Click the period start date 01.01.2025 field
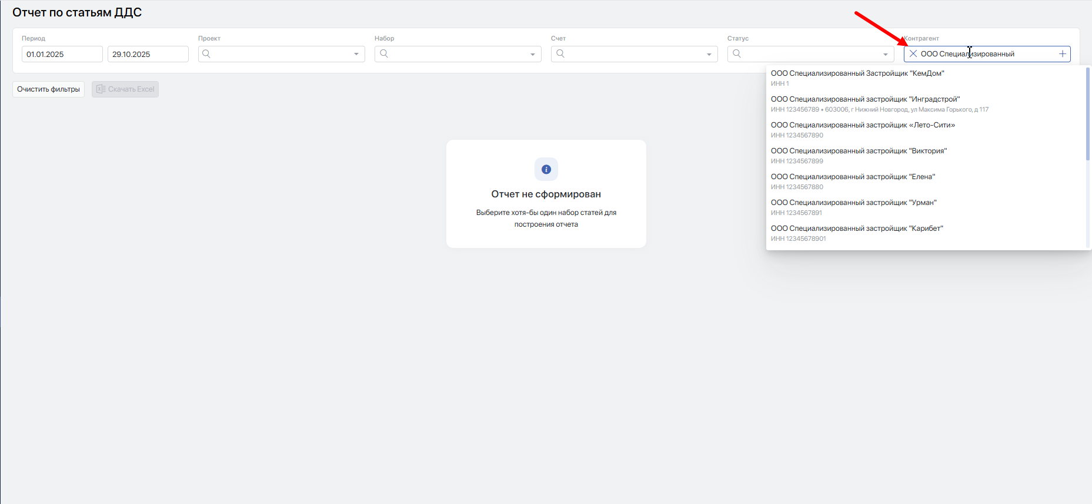Image resolution: width=1092 pixels, height=504 pixels. [x=62, y=54]
